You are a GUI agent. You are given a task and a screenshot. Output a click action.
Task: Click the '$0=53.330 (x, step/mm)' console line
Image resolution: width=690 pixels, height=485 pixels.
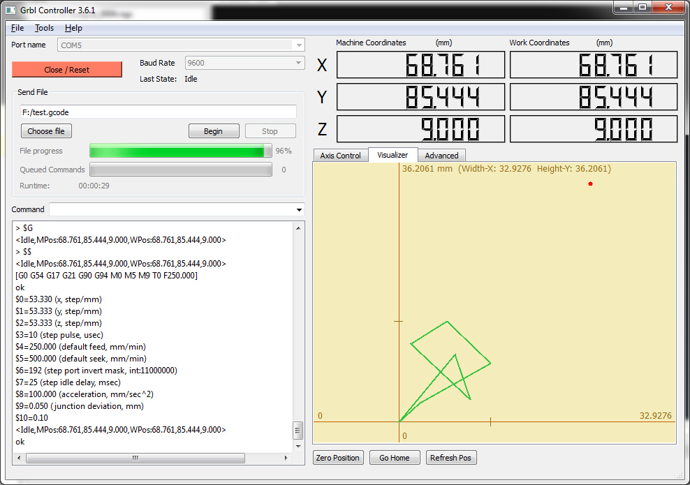point(59,299)
